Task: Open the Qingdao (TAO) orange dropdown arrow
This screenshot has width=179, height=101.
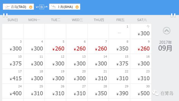Action: point(30,7)
